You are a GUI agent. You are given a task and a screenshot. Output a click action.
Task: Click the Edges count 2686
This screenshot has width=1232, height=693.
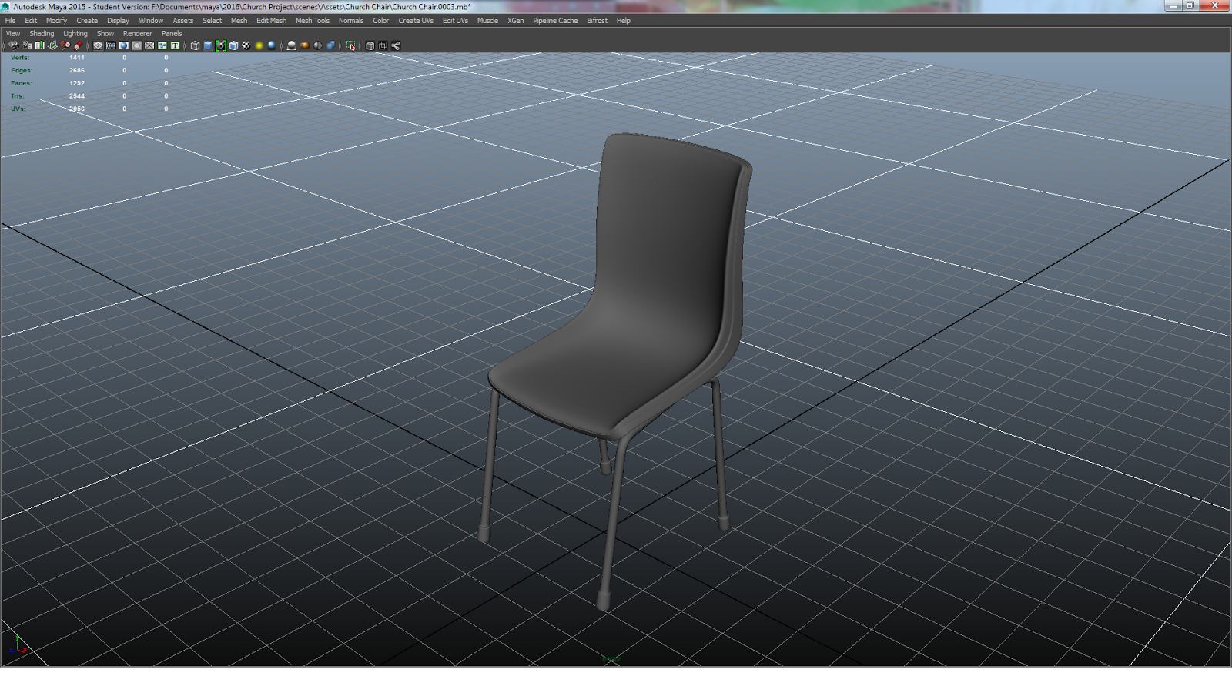77,70
